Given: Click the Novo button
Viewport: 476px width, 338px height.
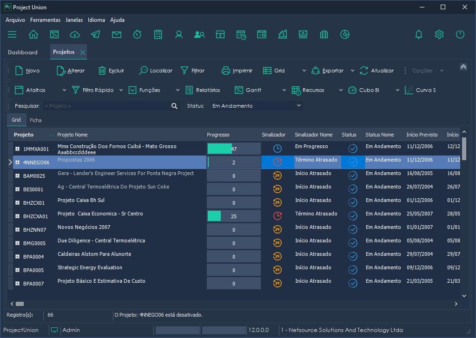Looking at the screenshot, I should [27, 71].
